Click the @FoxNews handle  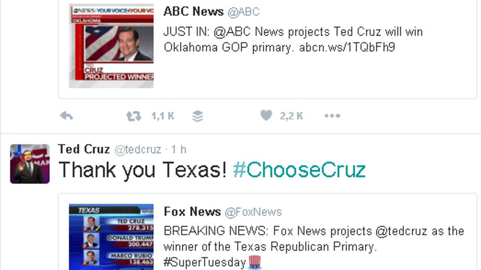pyautogui.click(x=253, y=212)
